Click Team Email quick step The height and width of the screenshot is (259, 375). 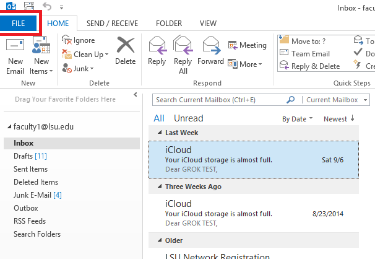(304, 53)
